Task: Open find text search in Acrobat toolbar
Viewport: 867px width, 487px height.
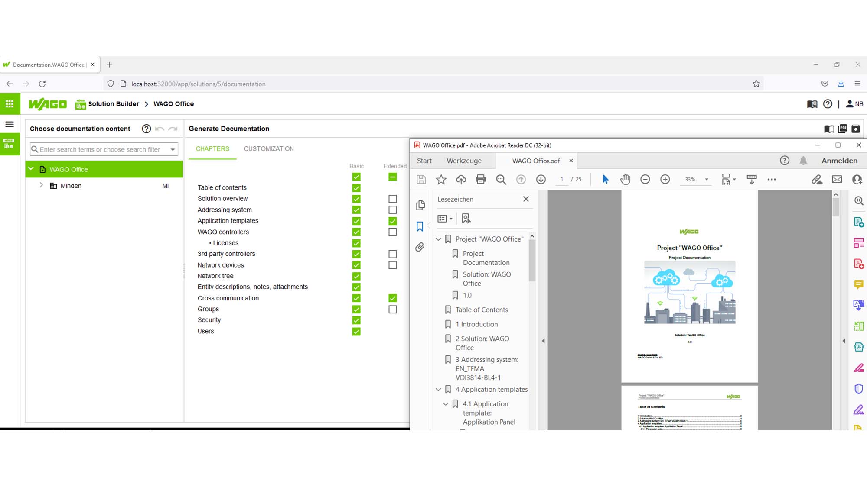Action: pyautogui.click(x=501, y=180)
